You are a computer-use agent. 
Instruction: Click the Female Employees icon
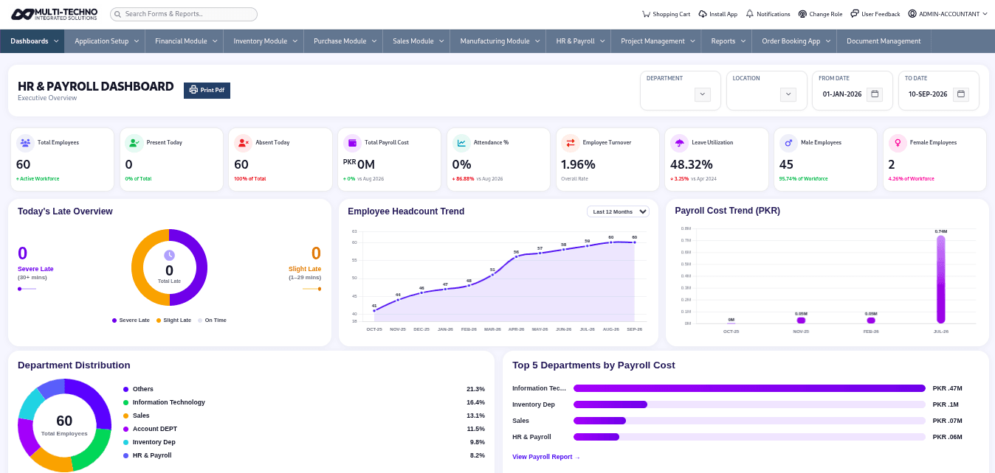pos(897,143)
